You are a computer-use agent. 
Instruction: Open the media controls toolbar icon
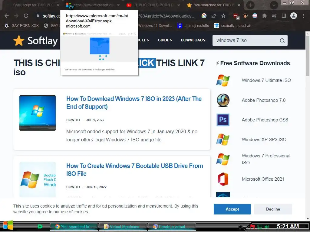tap(274, 16)
